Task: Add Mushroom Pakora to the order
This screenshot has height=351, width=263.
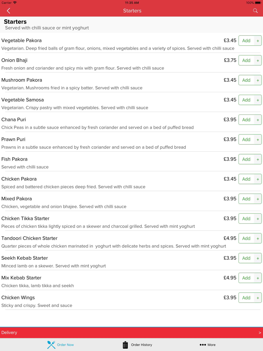Action: (x=246, y=80)
